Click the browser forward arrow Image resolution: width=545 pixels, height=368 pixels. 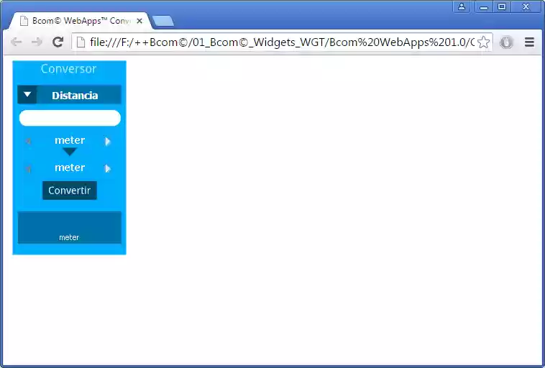pyautogui.click(x=37, y=42)
